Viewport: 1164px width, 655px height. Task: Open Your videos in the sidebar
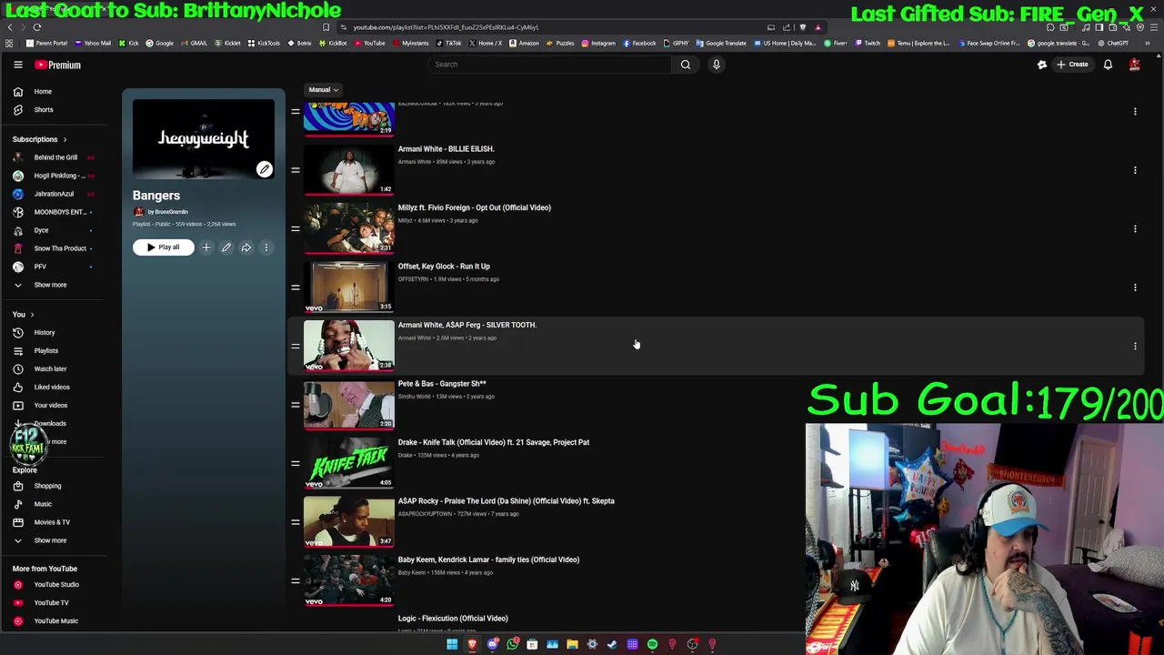tap(50, 406)
